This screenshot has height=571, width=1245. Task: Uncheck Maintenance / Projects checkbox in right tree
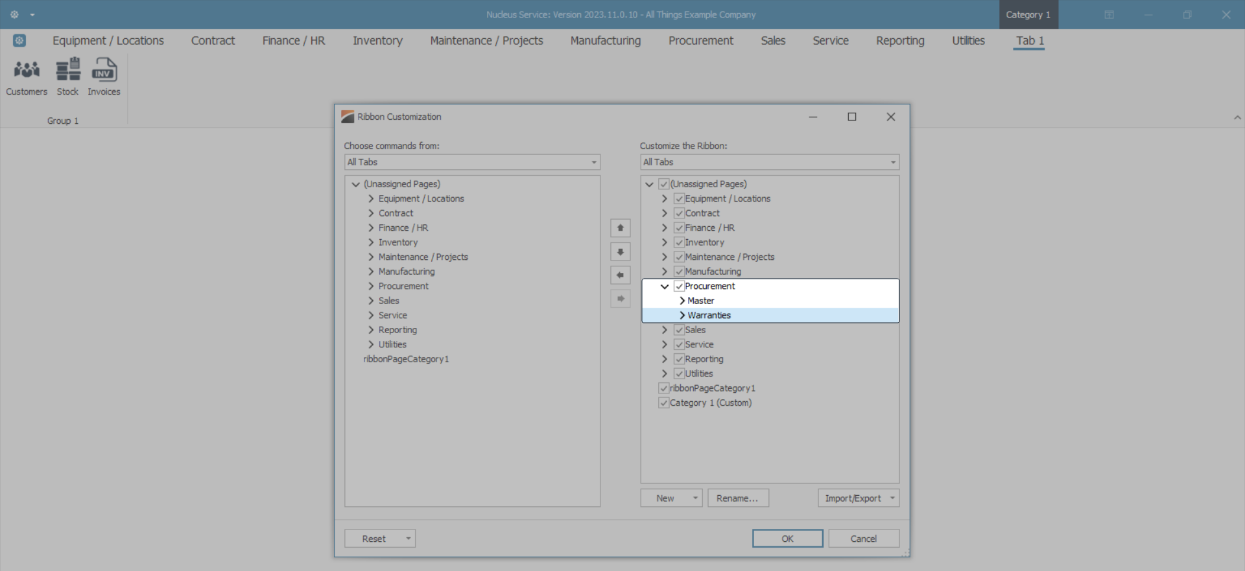[x=679, y=257]
